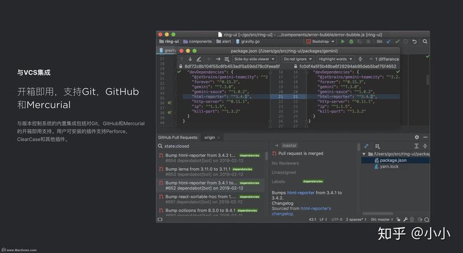The height and width of the screenshot is (253, 463).
Task: Click the PR details pane vertical scrollbar
Action: pyautogui.click(x=358, y=147)
